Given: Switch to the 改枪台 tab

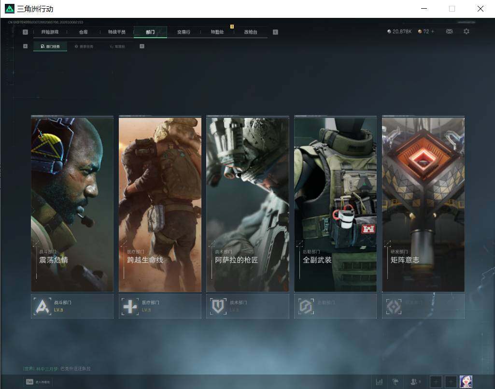Looking at the screenshot, I should [x=251, y=32].
